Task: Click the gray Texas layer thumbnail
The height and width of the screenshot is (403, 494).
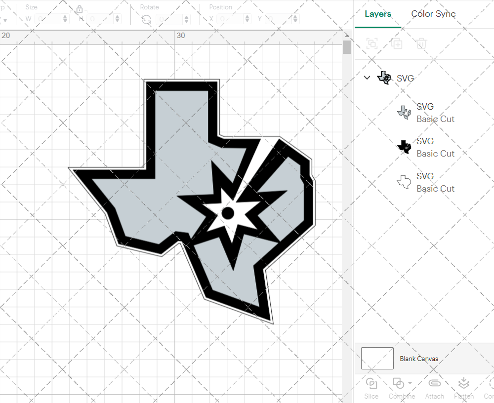Action: pos(404,113)
